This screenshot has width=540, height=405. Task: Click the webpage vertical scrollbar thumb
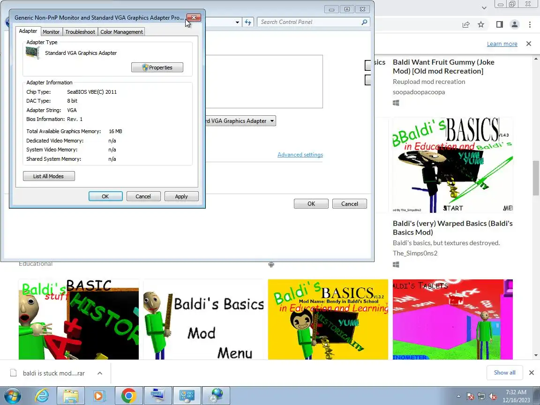(536, 178)
